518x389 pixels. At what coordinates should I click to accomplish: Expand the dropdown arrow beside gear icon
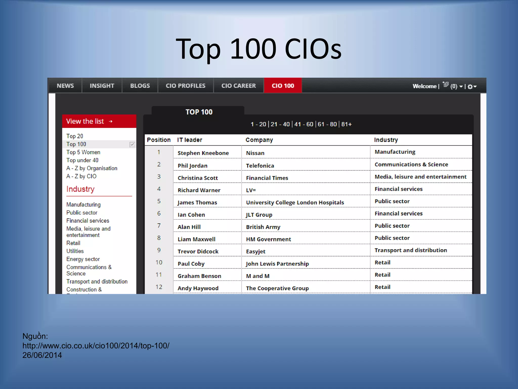click(475, 87)
